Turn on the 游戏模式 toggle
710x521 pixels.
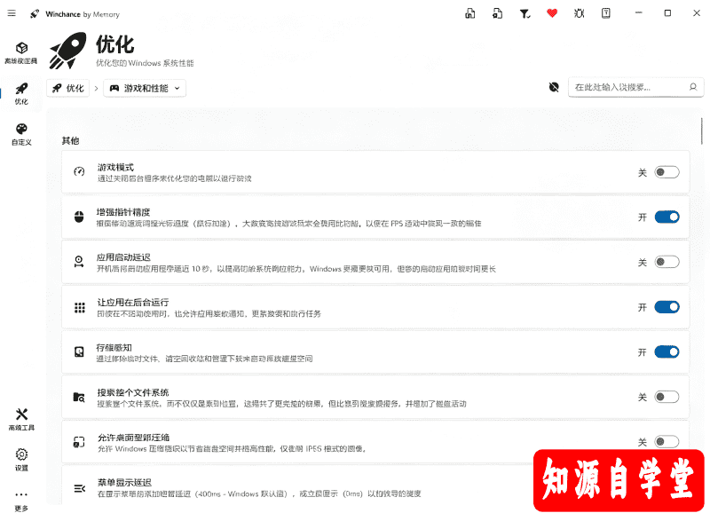[x=667, y=172]
